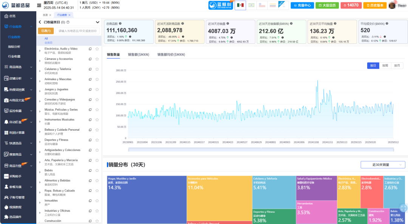Open 充值中心 recharge center
Image resolution: width=408 pixels, height=224 pixels.
coord(302,5)
